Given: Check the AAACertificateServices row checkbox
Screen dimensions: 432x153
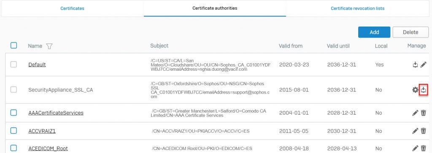Looking at the screenshot, I should 13,113.
